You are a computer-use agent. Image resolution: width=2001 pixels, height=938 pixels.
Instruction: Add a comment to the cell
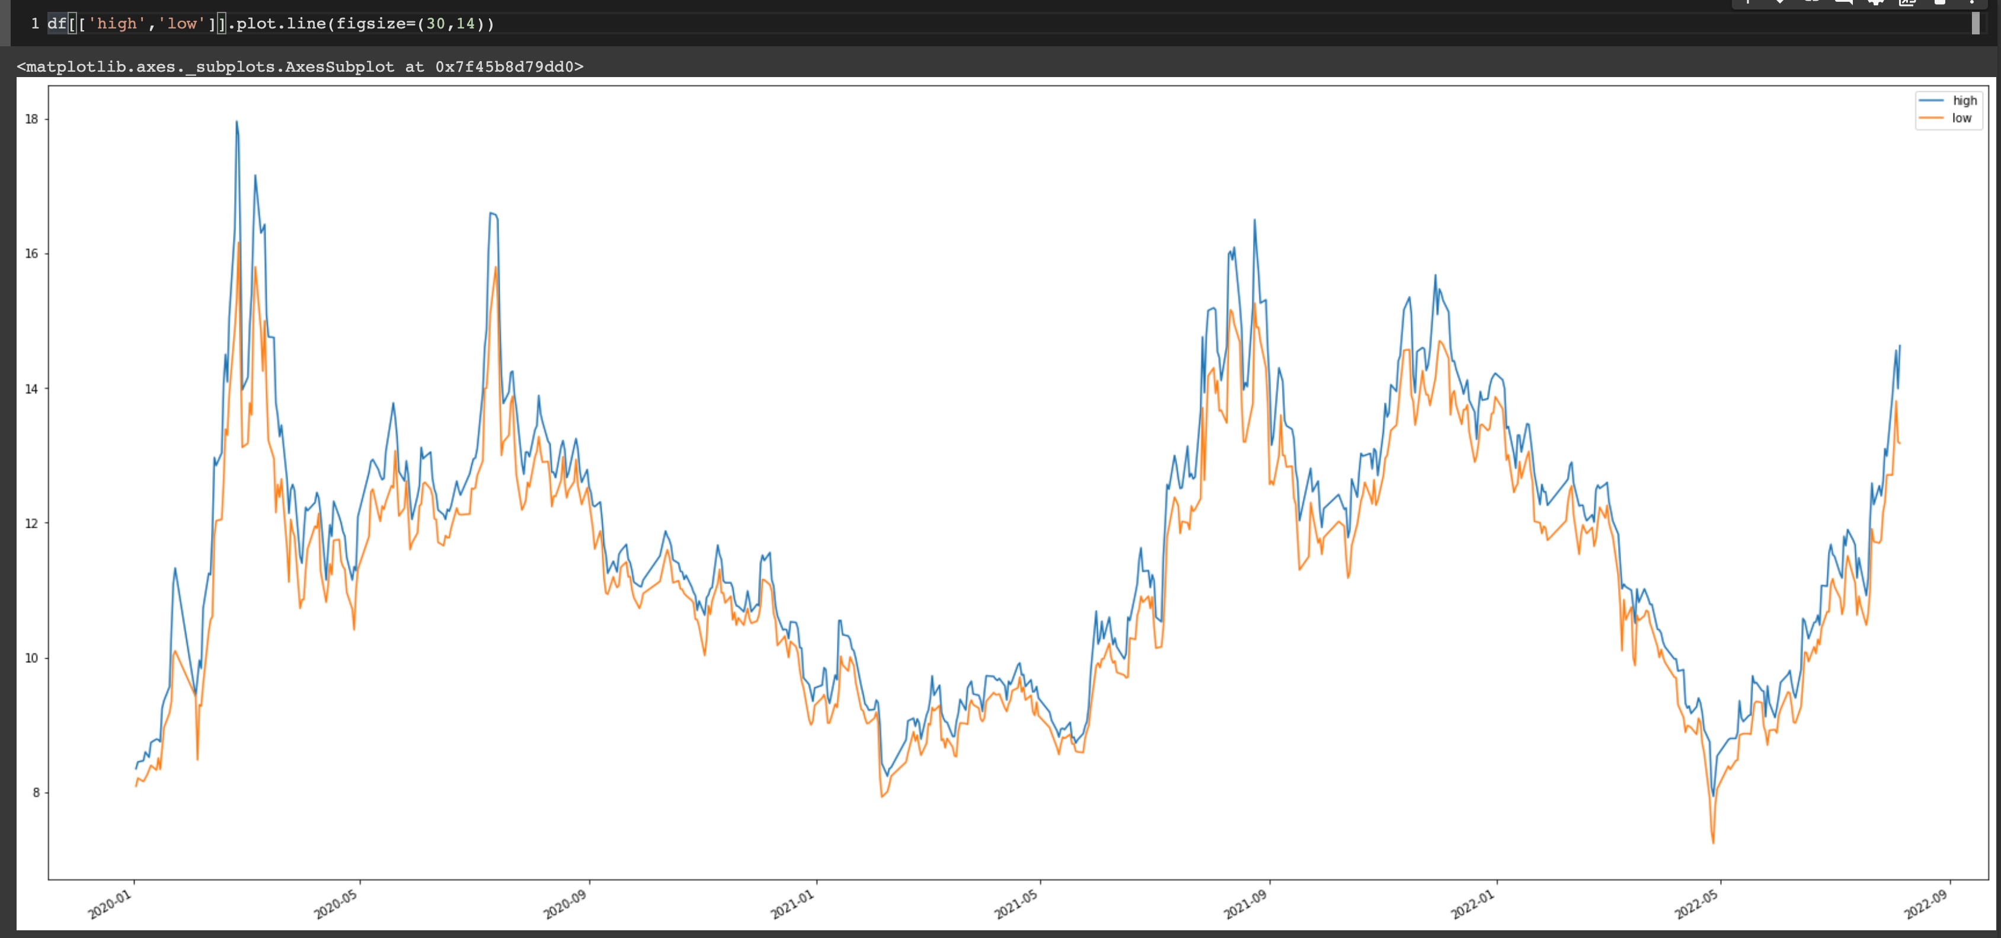point(1843,2)
